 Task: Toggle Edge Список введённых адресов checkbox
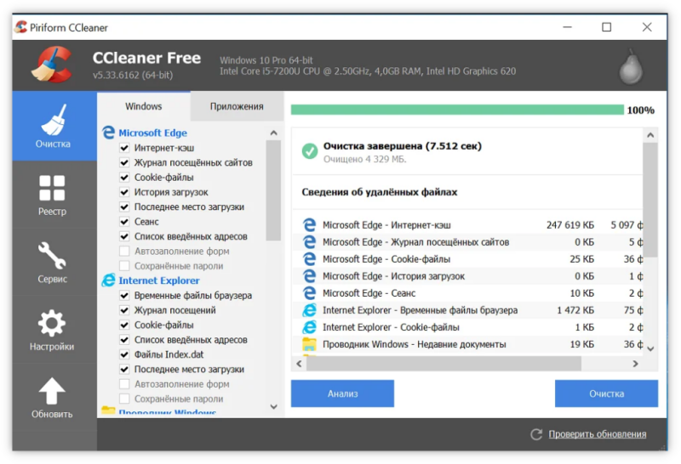click(124, 236)
